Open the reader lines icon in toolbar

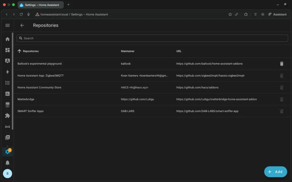[255, 14]
